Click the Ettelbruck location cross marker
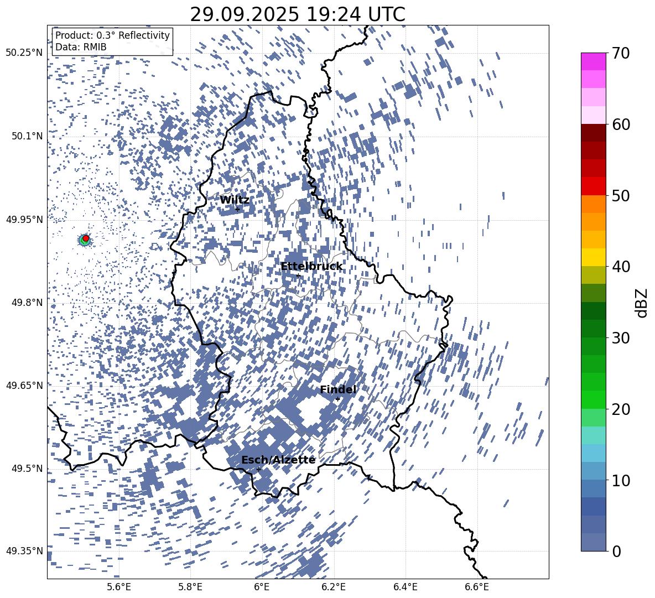 (x=298, y=275)
